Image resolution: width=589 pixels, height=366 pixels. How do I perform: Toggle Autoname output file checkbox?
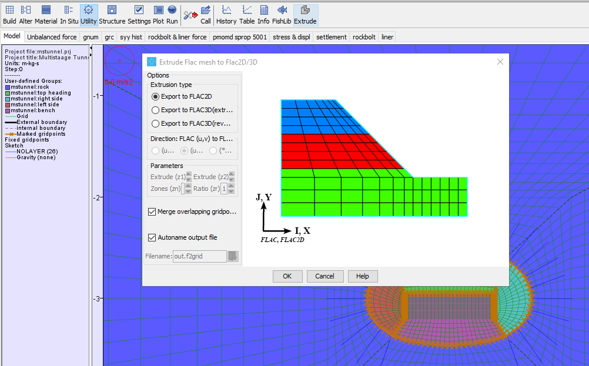click(x=152, y=237)
